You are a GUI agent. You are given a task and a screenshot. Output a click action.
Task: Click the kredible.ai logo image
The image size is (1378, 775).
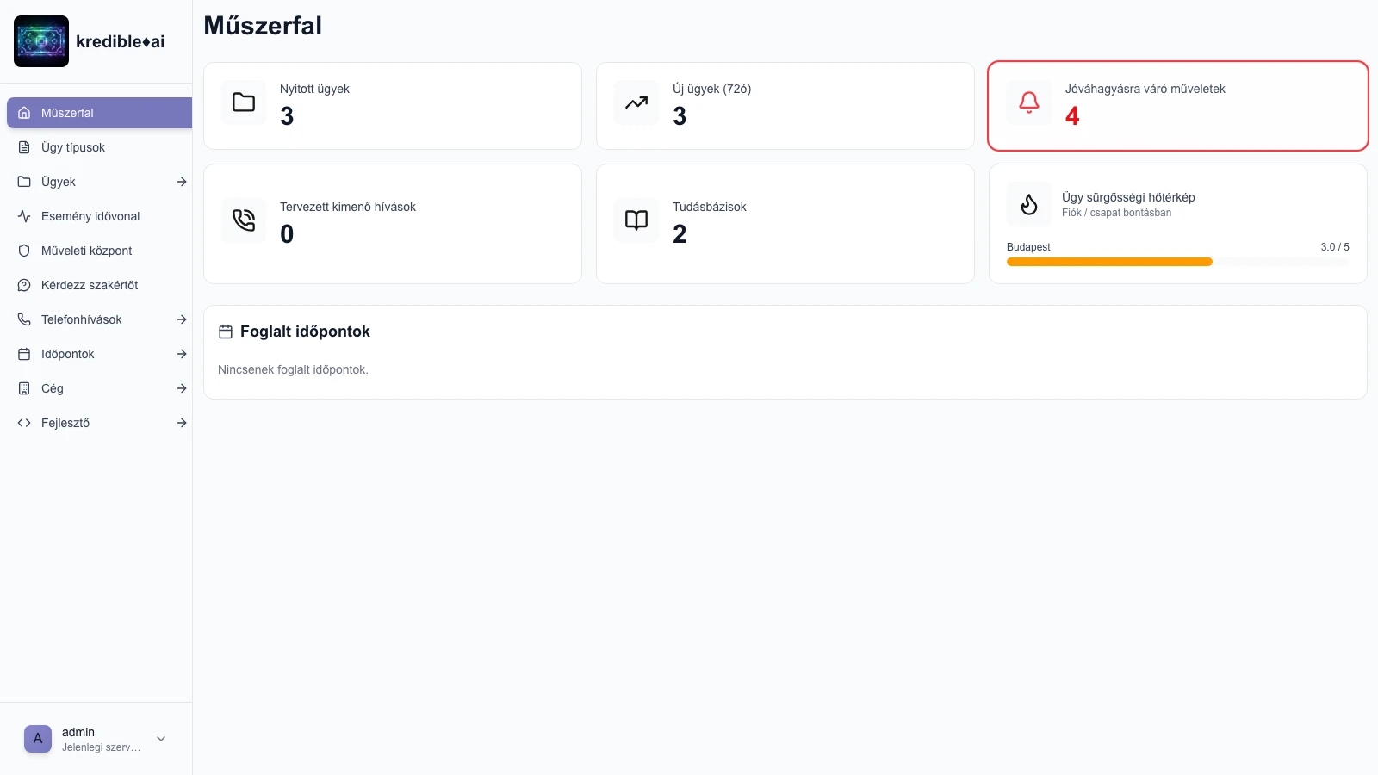click(x=41, y=41)
